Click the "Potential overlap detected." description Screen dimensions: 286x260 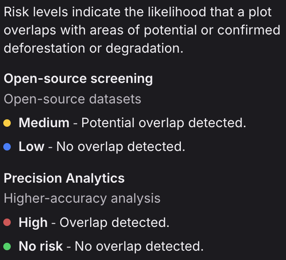pyautogui.click(x=164, y=123)
